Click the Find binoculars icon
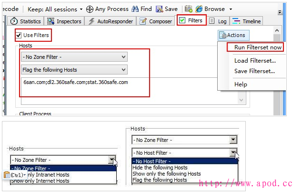This screenshot has width=302, height=196. 135,9
